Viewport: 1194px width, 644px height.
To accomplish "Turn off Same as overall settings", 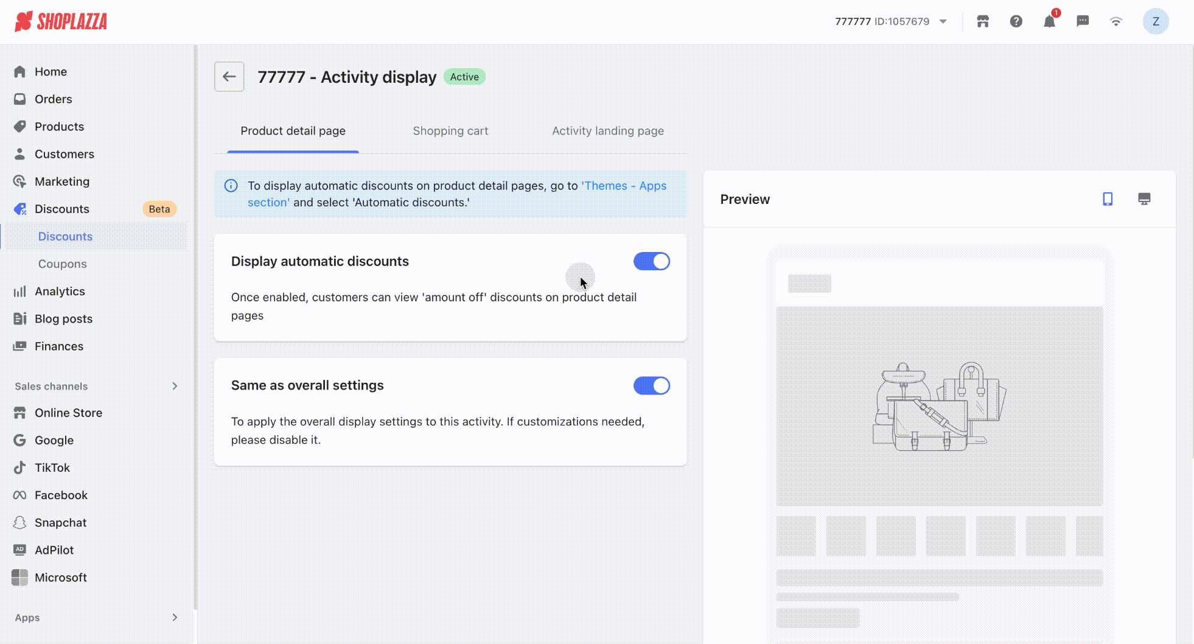I will 651,385.
